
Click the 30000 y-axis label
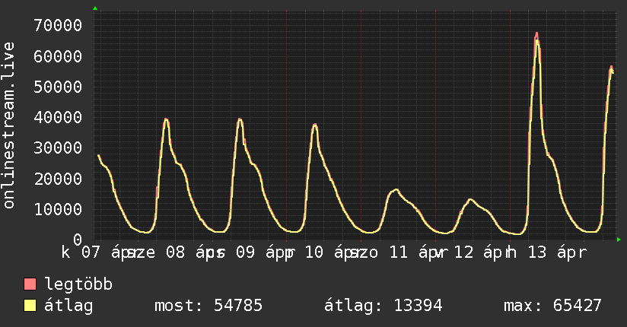point(58,148)
